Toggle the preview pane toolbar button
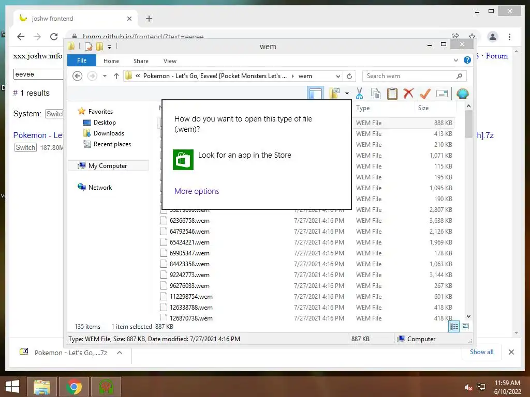Image resolution: width=530 pixels, height=397 pixels. click(x=315, y=94)
